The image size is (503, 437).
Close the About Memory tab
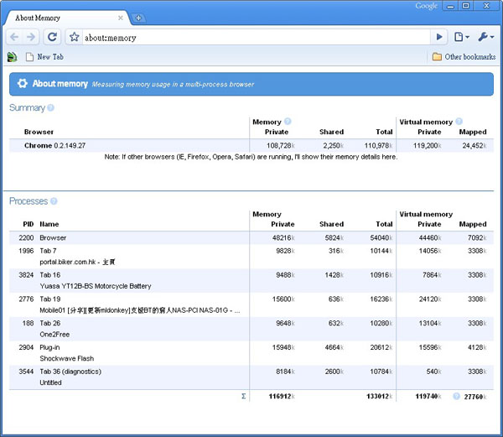click(x=121, y=18)
